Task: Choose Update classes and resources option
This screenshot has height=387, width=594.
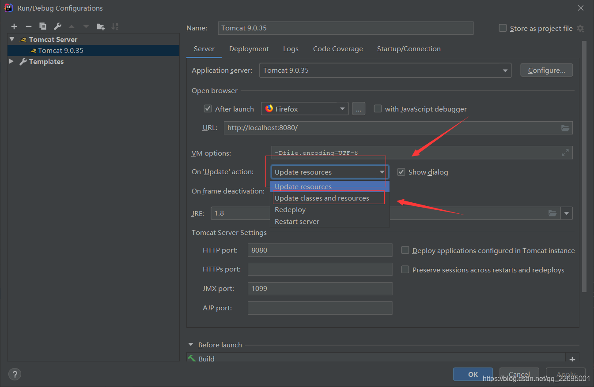Action: (329, 198)
